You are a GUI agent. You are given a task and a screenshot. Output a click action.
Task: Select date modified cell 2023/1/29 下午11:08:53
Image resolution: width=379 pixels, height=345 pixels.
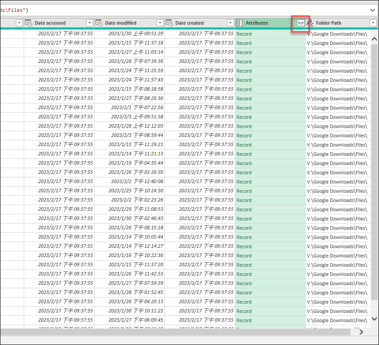tap(130, 209)
